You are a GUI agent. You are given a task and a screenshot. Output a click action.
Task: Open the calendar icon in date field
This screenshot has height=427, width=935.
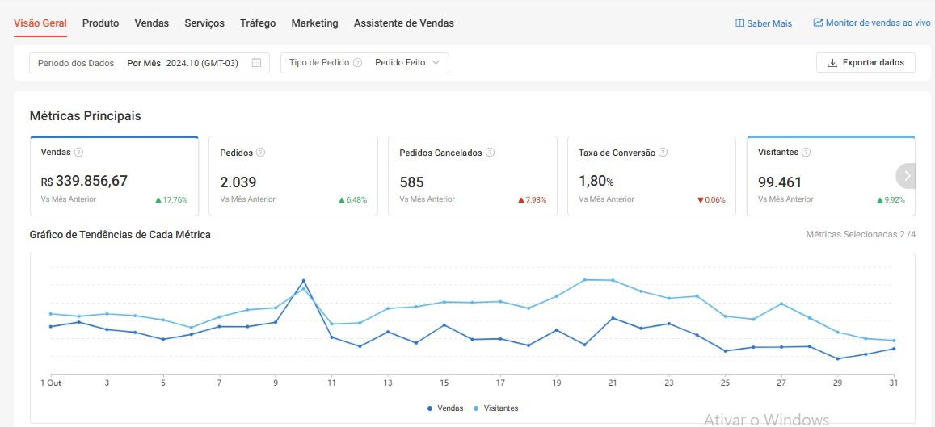256,63
